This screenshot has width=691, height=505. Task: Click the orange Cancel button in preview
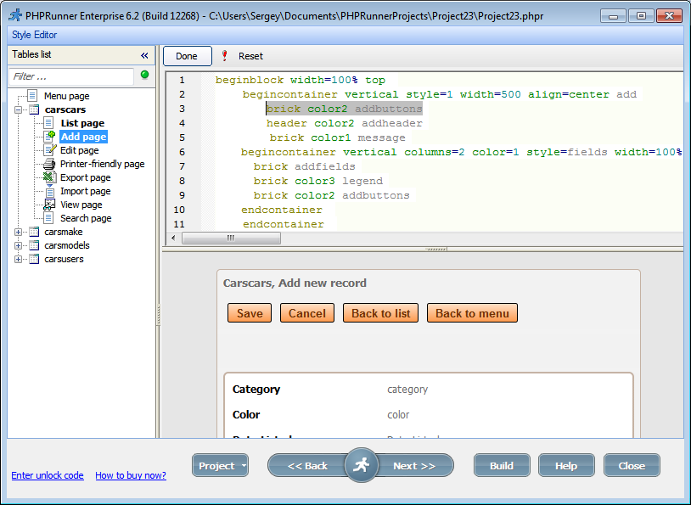coord(307,313)
